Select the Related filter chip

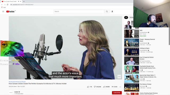coord(131,17)
